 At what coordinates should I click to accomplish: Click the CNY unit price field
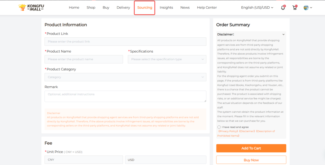click(83, 160)
